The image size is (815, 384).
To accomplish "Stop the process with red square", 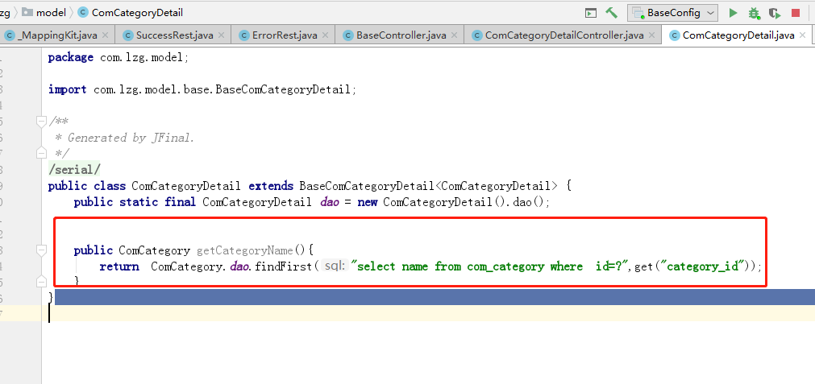I will click(796, 13).
